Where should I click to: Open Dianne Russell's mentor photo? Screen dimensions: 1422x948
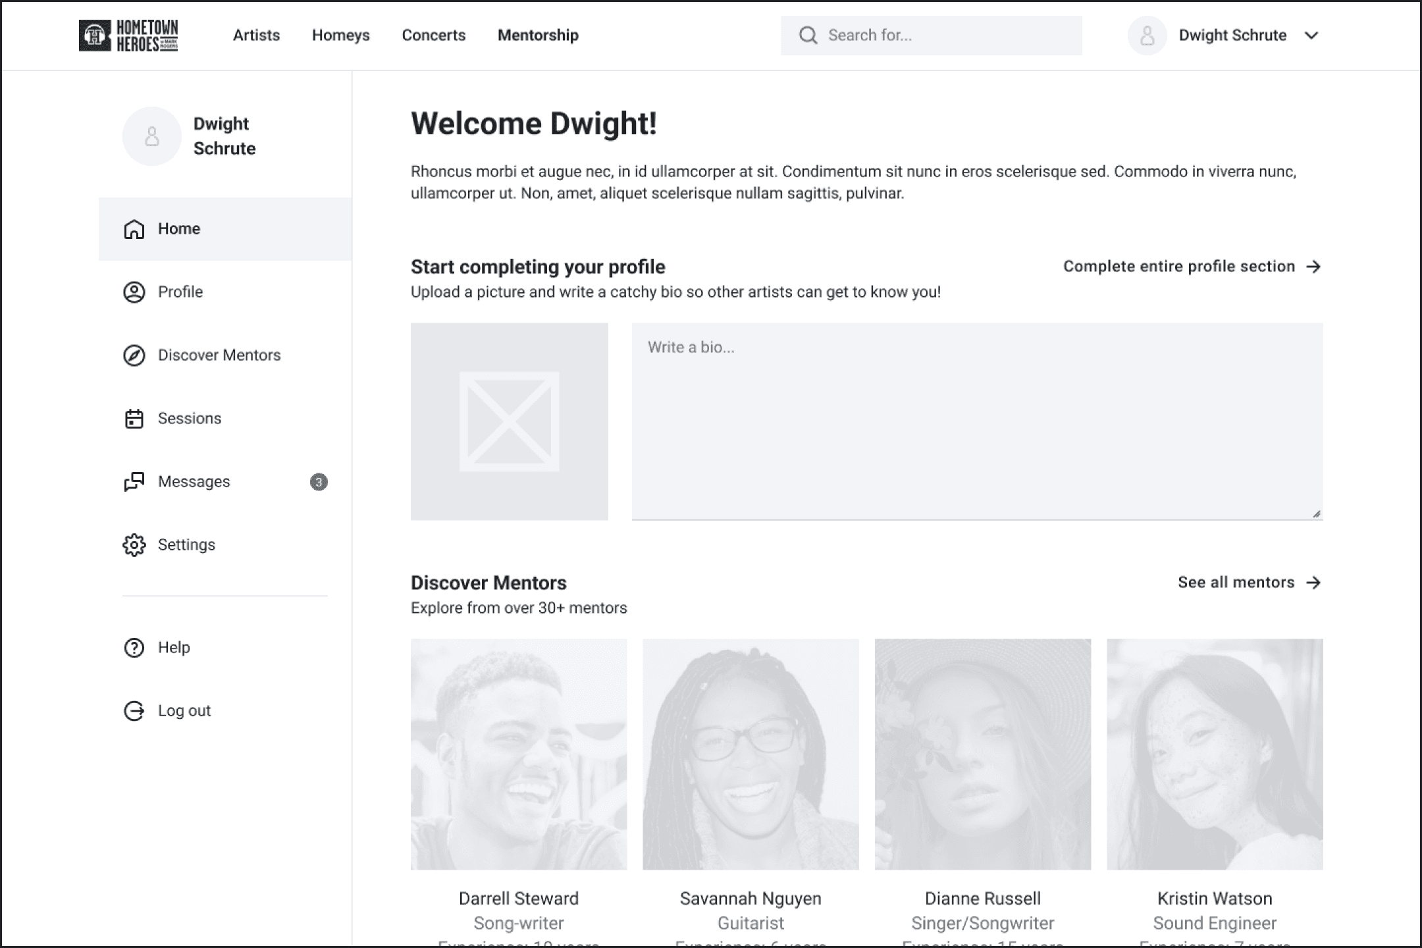pos(983,754)
